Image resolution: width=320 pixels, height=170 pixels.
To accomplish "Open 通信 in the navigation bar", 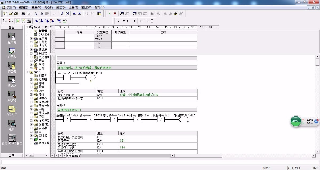I will [11, 125].
